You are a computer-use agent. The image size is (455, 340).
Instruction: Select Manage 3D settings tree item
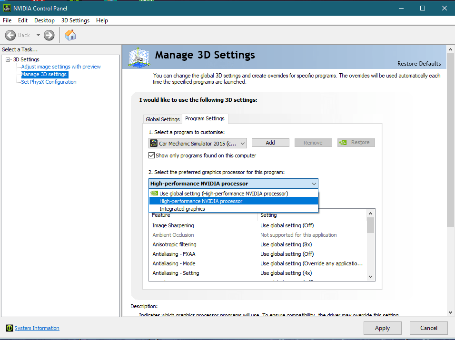point(44,75)
